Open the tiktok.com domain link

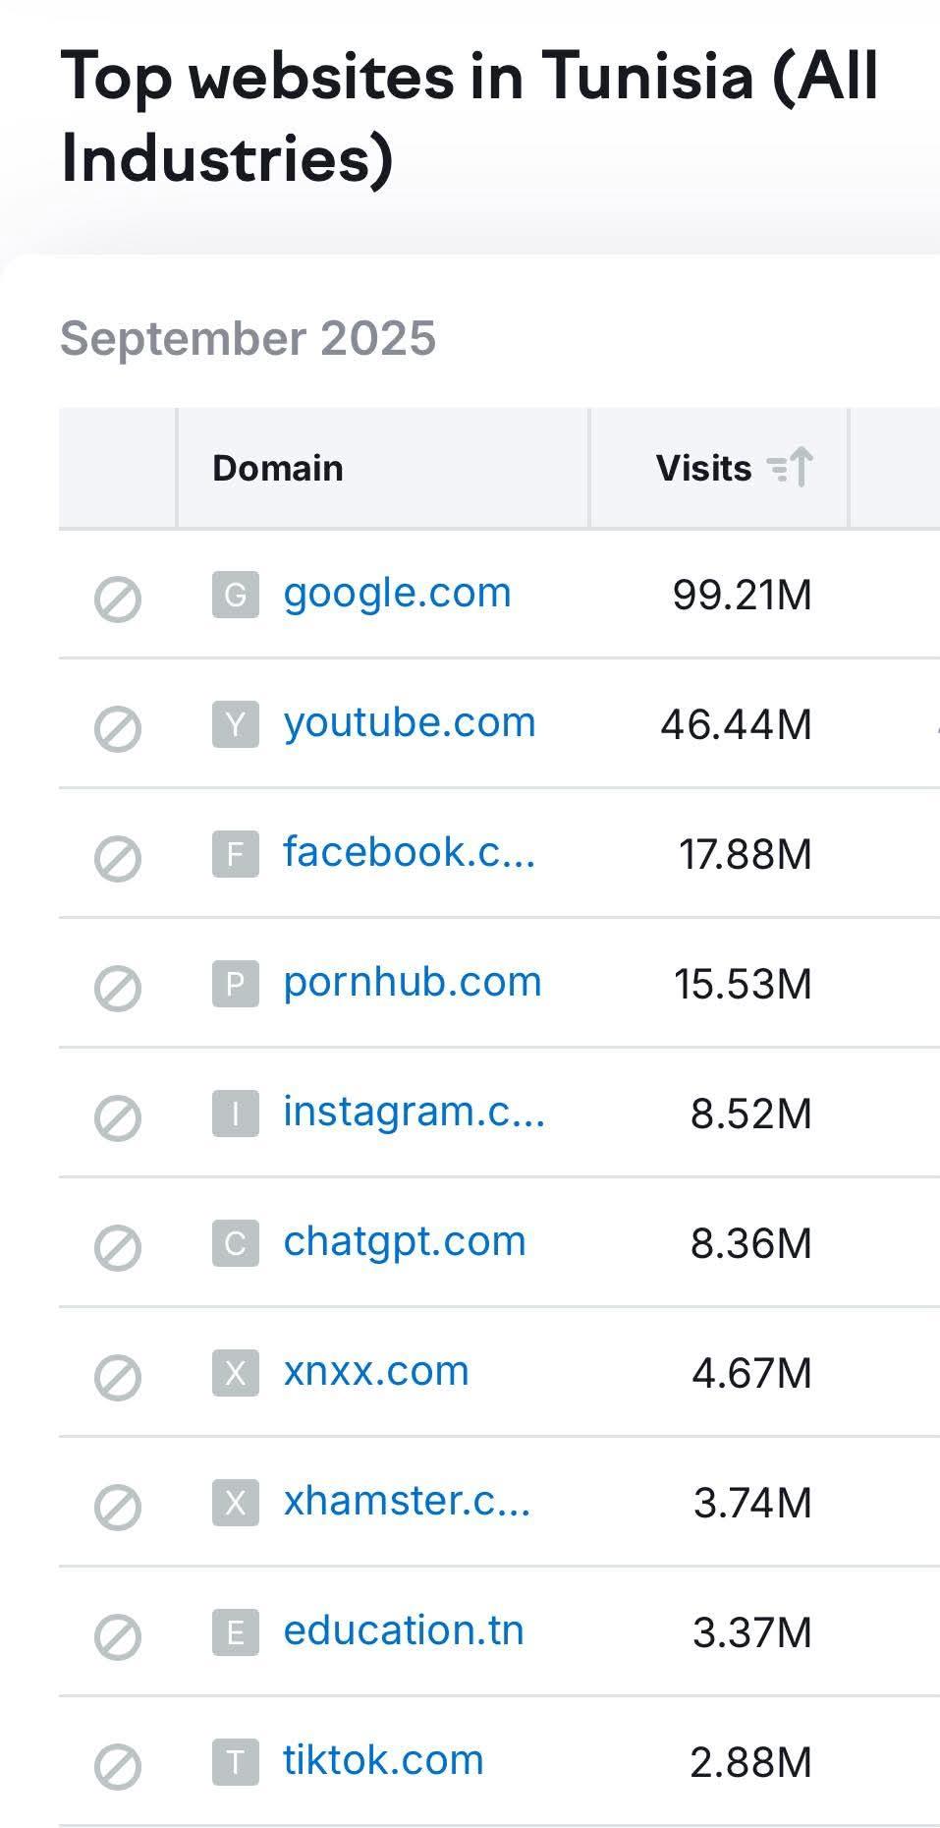coord(383,1760)
